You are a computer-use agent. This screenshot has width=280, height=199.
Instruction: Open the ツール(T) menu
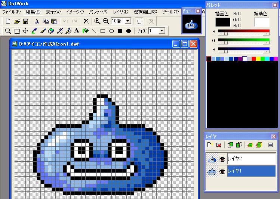tap(170, 12)
